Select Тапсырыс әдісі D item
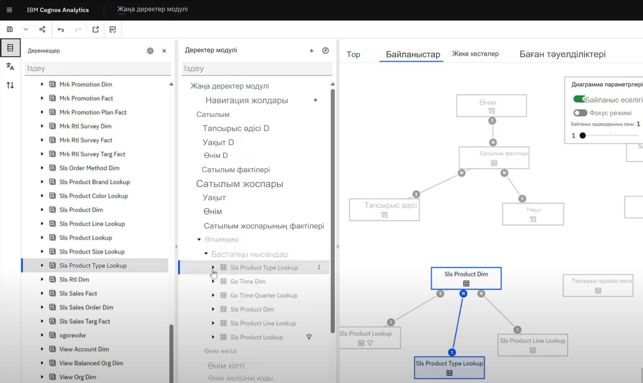Screen dimensions: 643x383 tap(236, 128)
